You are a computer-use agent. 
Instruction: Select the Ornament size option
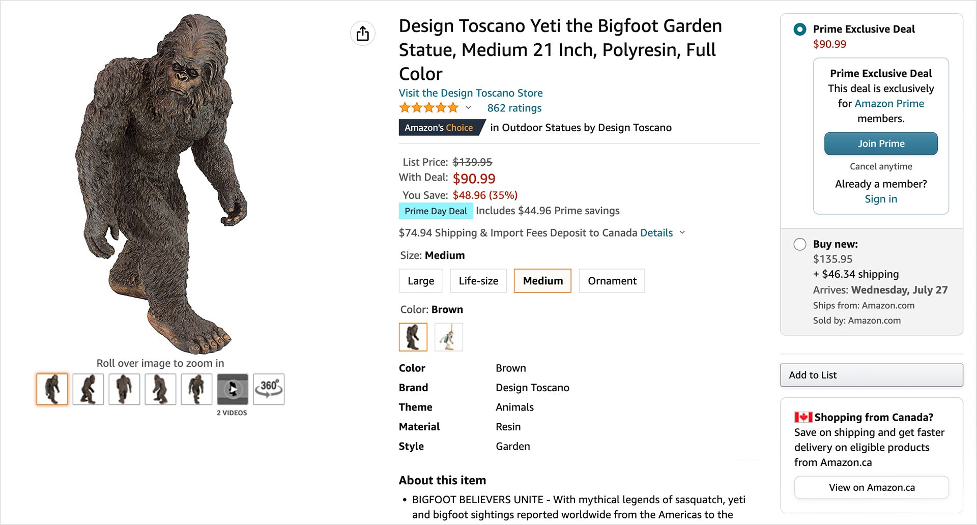(x=612, y=280)
